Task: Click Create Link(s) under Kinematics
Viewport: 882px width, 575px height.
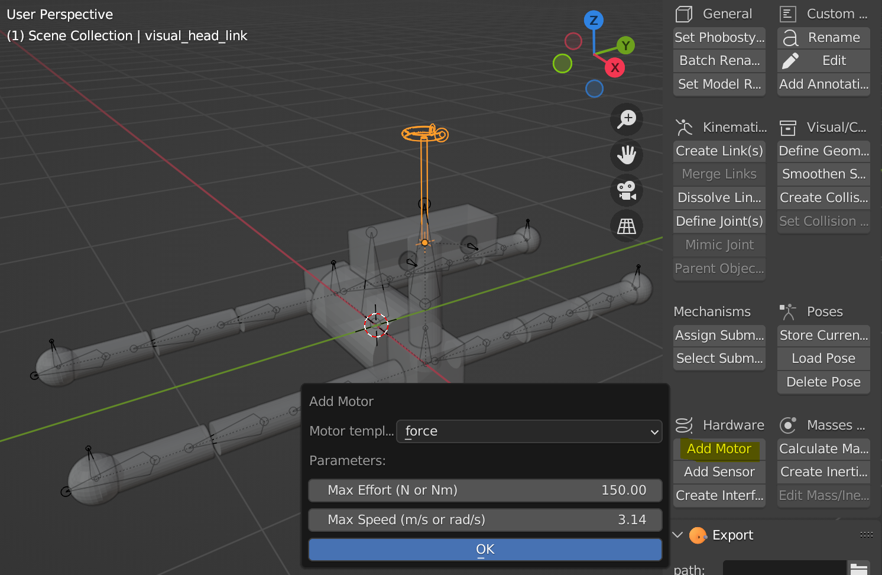Action: 719,151
